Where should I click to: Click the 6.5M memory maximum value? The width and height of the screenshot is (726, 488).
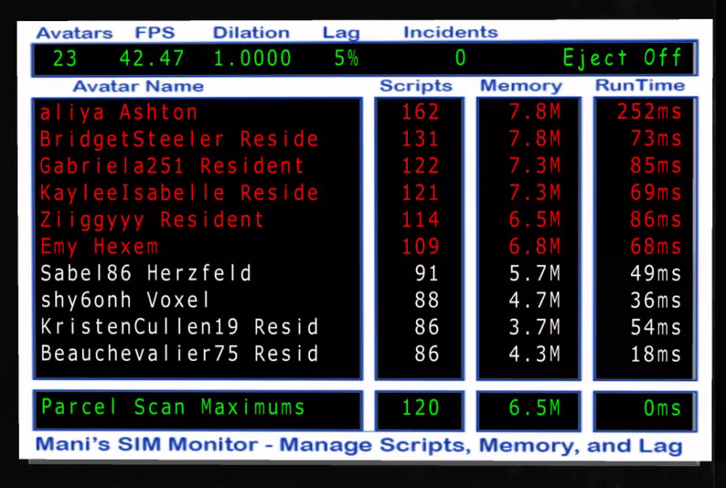pos(535,408)
